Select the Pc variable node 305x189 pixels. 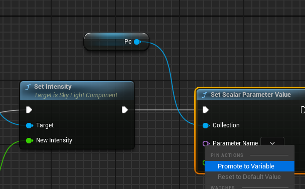click(x=116, y=42)
